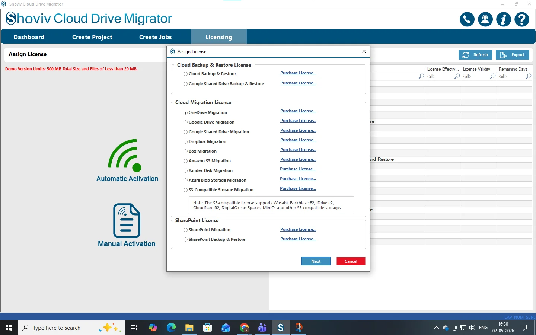Screen dimensions: 536x335
Task: Click the volume icon in system tray
Action: (x=472, y=328)
